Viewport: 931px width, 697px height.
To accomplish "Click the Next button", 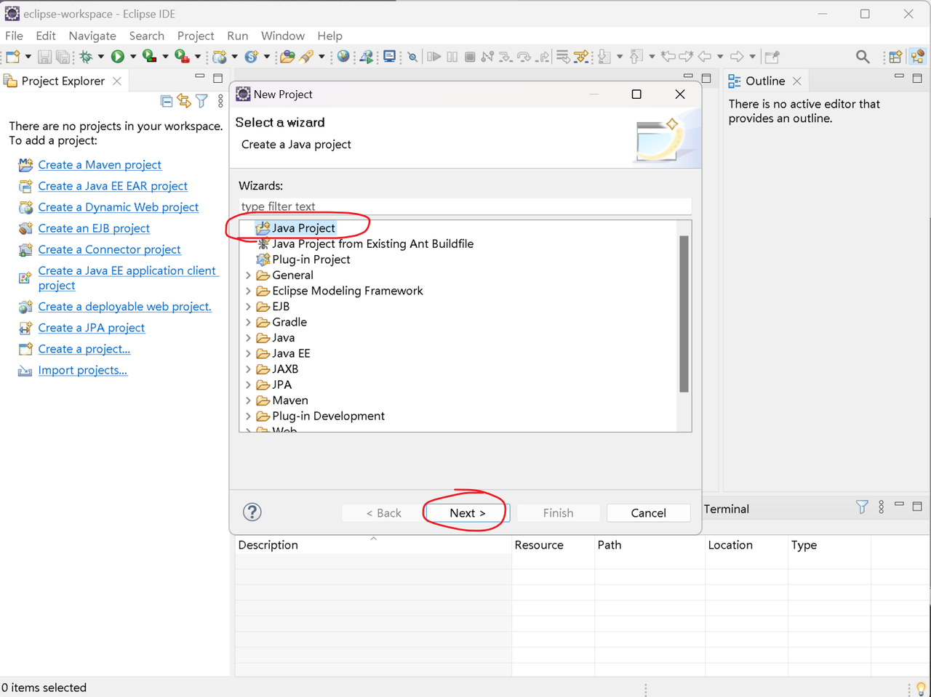I will pos(467,513).
